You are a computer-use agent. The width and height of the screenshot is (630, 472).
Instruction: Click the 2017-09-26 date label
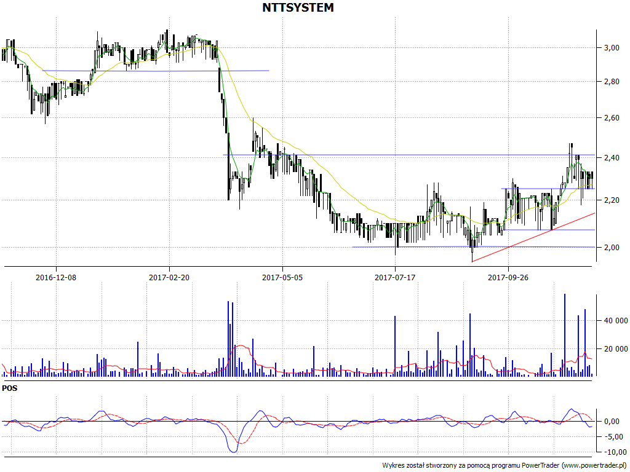508,277
